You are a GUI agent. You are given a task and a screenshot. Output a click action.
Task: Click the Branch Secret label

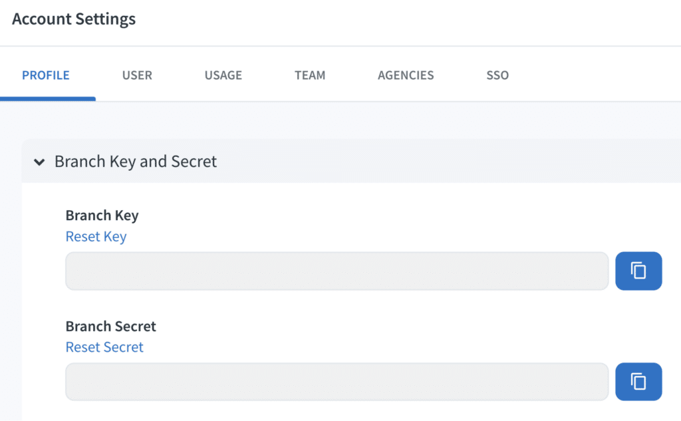(110, 327)
